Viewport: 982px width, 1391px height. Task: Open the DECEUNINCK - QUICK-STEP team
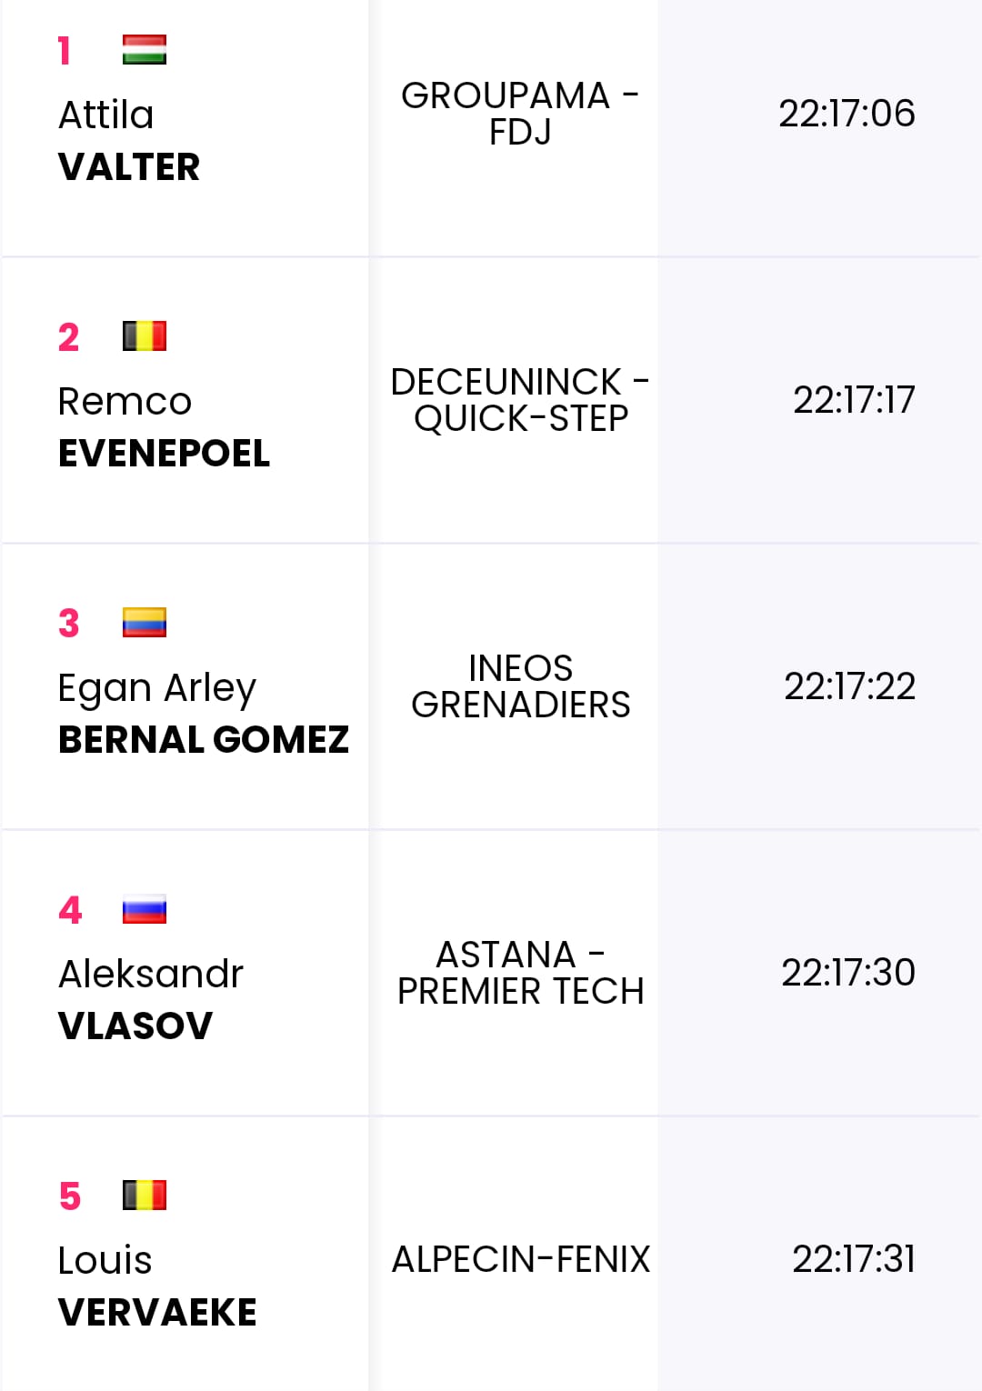pyautogui.click(x=520, y=400)
